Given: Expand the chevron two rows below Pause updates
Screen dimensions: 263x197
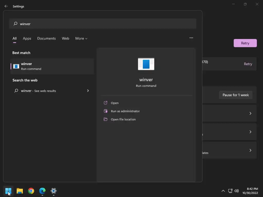Looking at the screenshot, I should [x=250, y=132].
